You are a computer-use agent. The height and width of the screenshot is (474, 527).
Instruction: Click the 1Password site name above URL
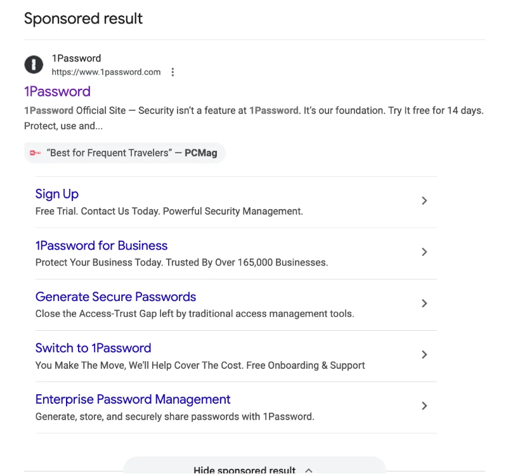coord(76,58)
